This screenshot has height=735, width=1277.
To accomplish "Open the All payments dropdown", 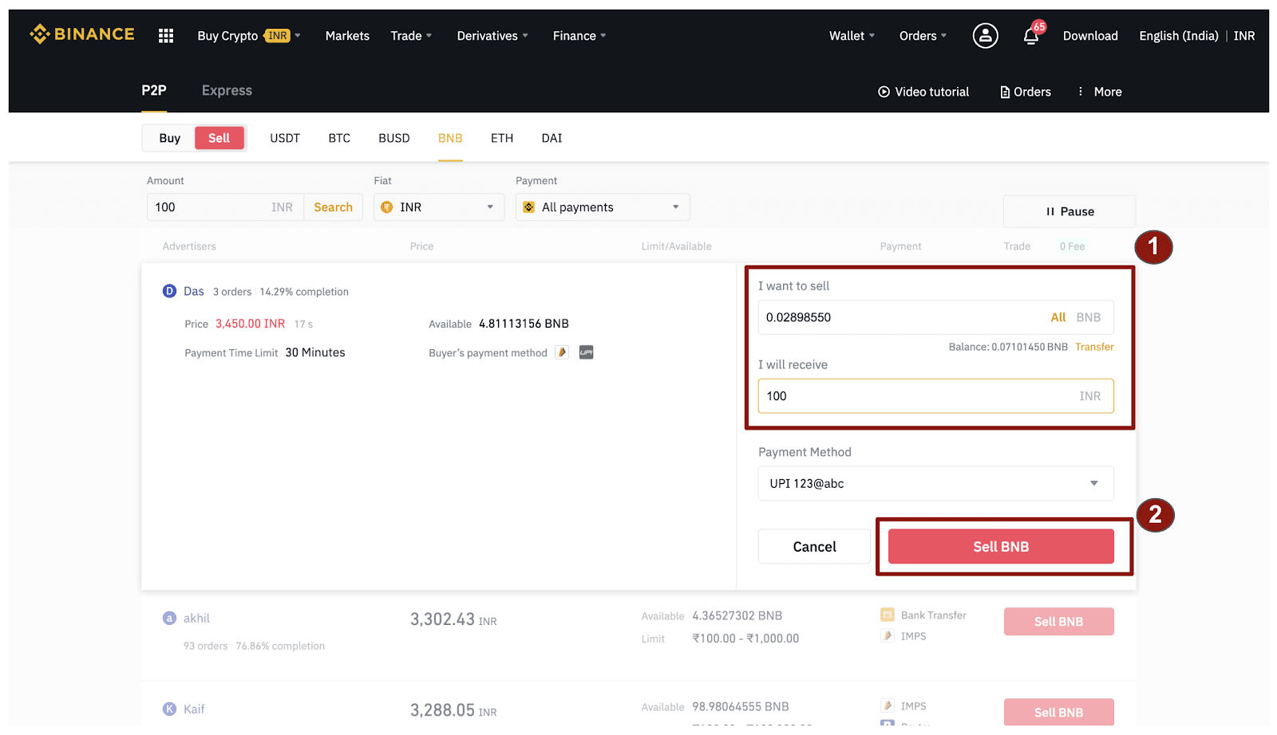I will [603, 207].
